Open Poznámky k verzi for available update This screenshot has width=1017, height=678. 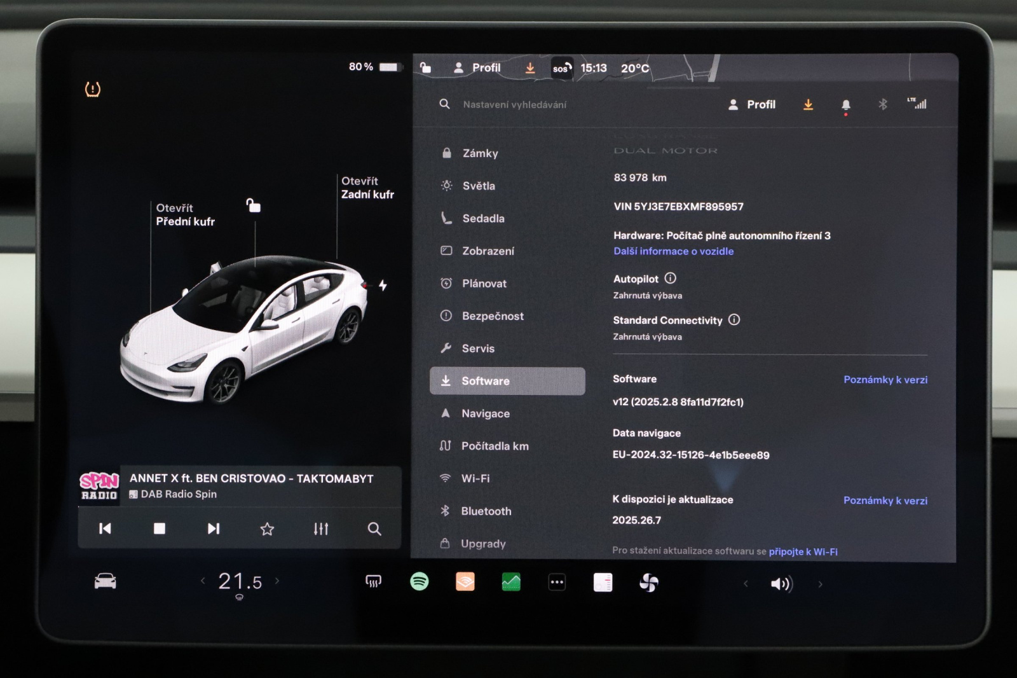click(x=885, y=501)
